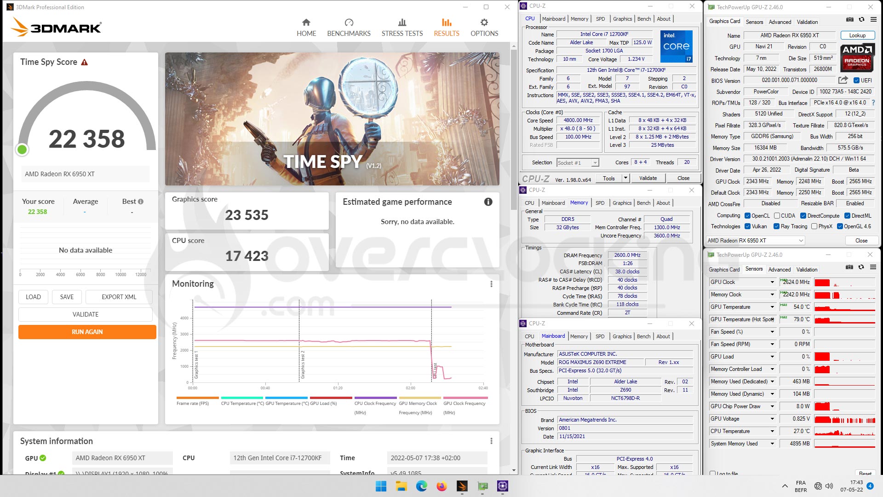Open the Stress Tests chart icon

point(402,22)
